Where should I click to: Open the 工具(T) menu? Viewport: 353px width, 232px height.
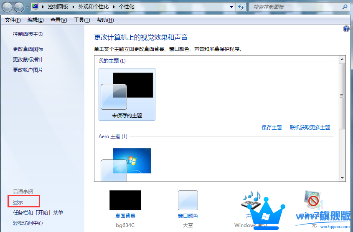pos(81,20)
